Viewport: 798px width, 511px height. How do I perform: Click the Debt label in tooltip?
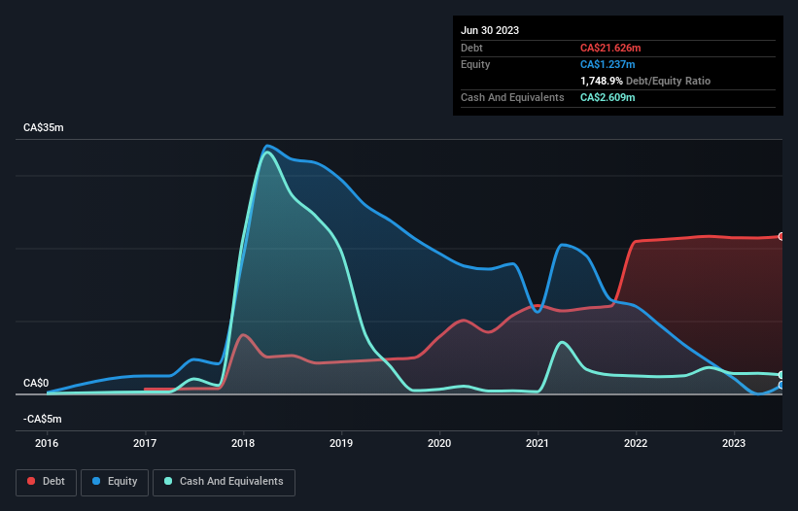471,48
